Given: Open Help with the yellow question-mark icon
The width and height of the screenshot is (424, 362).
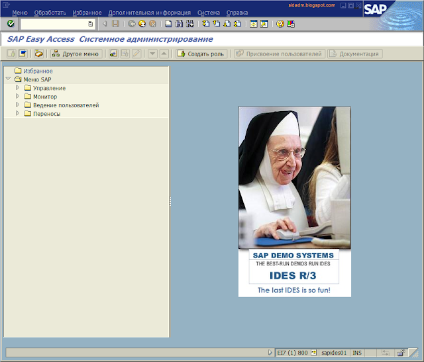Looking at the screenshot, I should [280, 24].
